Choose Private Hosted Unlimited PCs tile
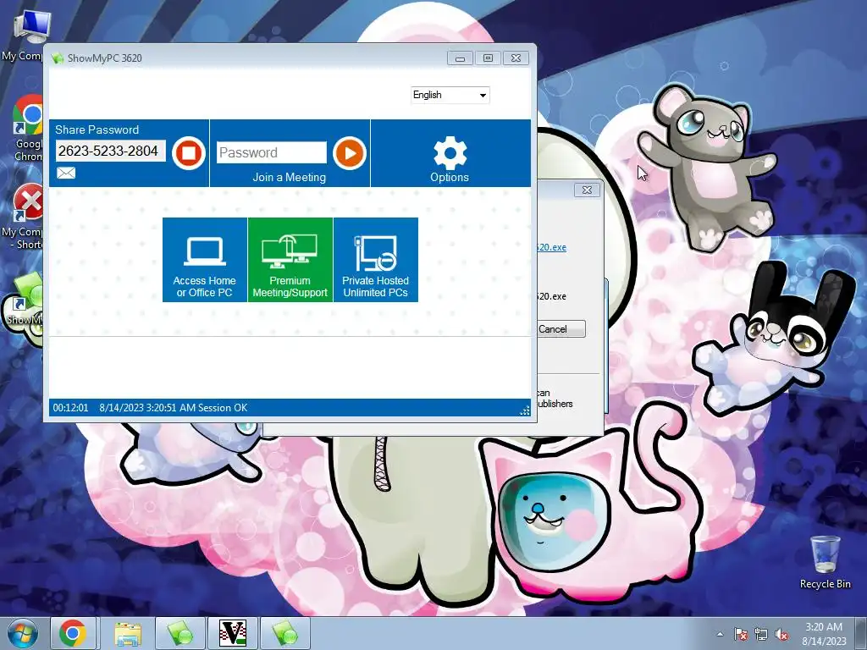The image size is (867, 650). (376, 260)
